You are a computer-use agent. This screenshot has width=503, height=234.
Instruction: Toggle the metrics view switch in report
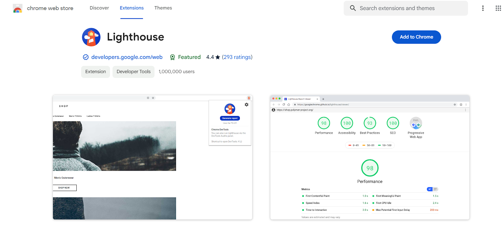(432, 189)
